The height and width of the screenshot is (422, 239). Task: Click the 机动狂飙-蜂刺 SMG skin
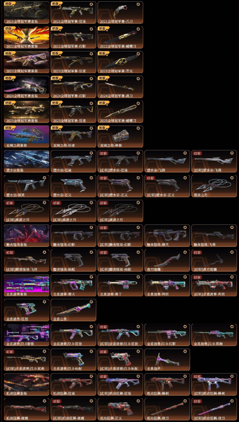coord(167,384)
